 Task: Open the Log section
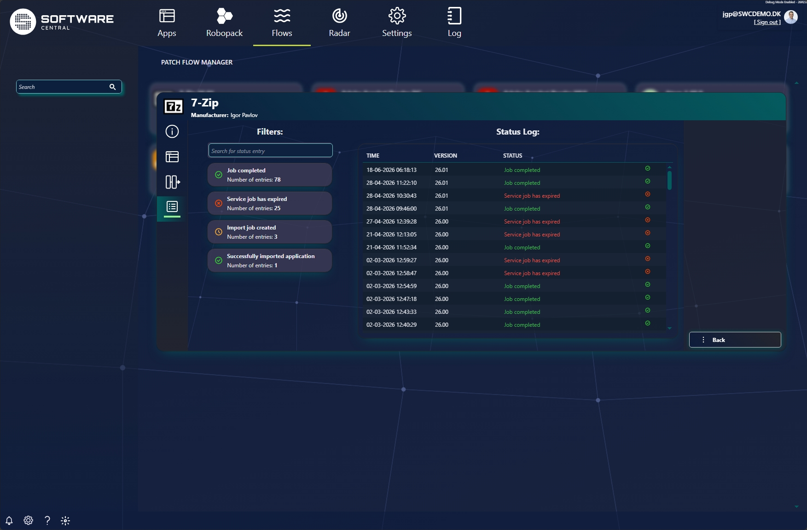pyautogui.click(x=454, y=23)
